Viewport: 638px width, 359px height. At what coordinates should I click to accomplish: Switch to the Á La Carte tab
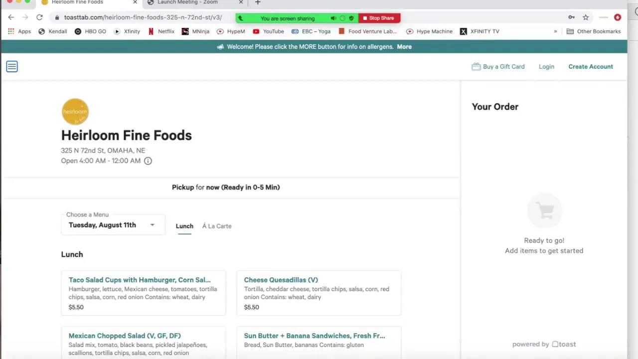click(x=217, y=226)
